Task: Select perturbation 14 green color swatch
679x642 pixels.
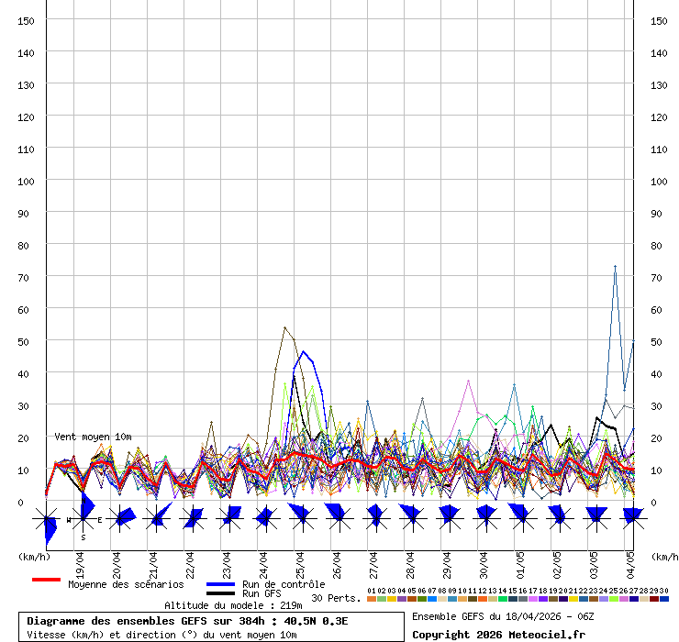Action: pos(503,599)
